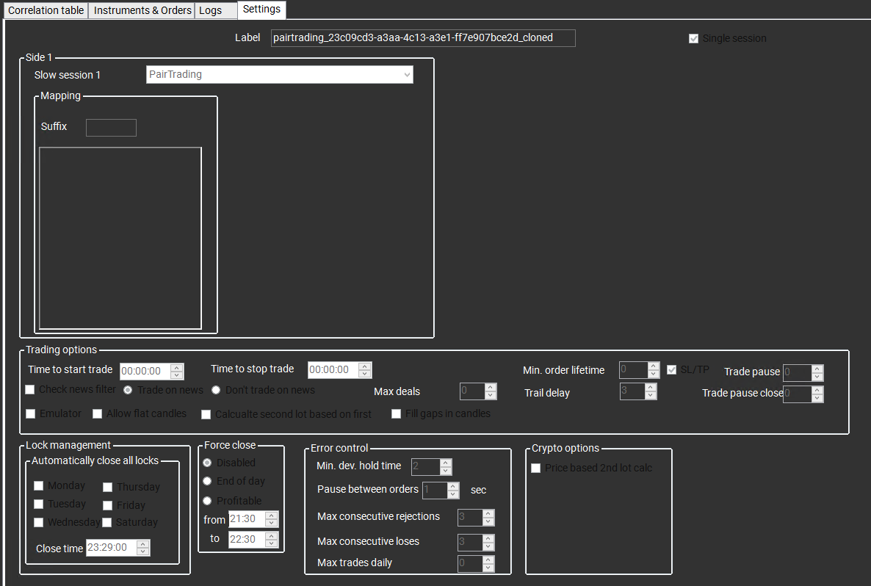Select the Don't trade on news option
The height and width of the screenshot is (586, 871).
coord(216,390)
